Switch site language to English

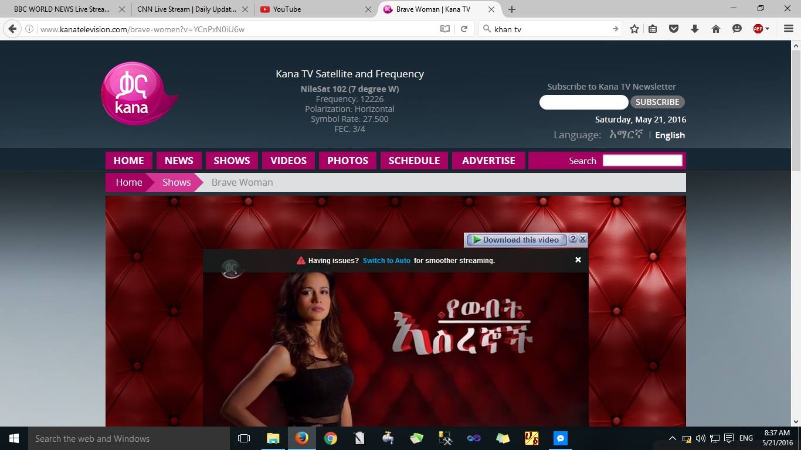(x=670, y=135)
